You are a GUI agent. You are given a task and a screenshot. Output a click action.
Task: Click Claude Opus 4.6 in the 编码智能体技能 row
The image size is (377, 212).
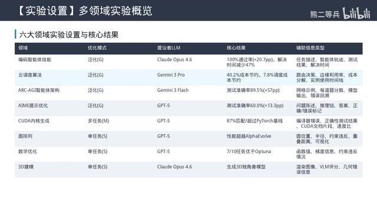tap(174, 59)
